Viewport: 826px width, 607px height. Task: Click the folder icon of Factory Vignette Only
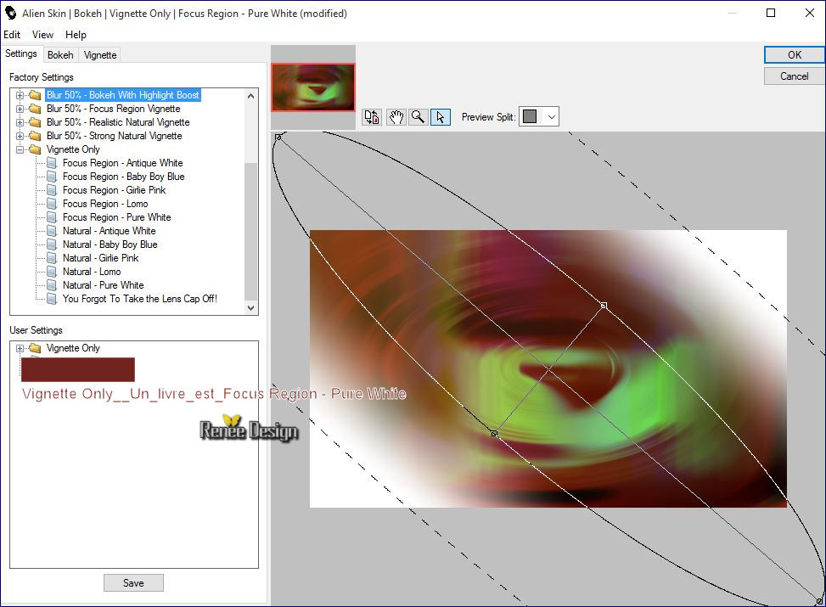click(36, 149)
